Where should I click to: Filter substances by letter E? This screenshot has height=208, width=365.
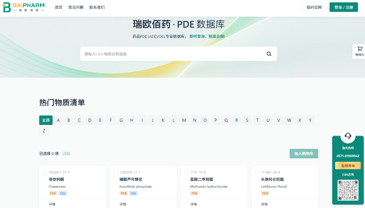tap(100, 120)
